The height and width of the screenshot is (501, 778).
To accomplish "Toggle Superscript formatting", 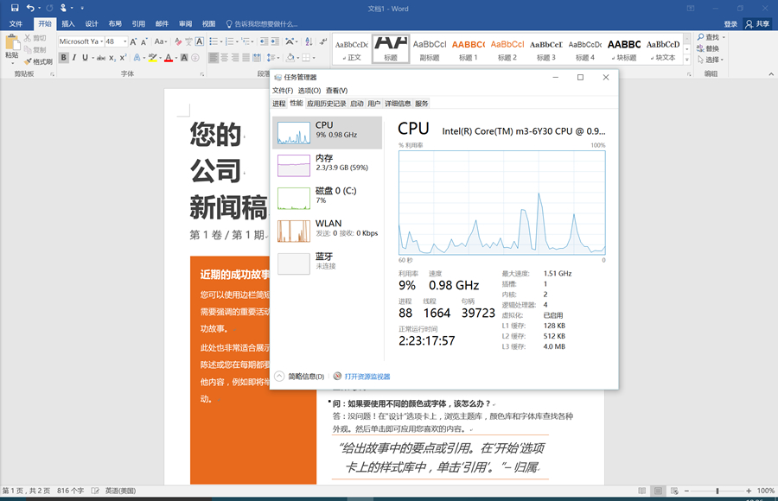I will (123, 58).
